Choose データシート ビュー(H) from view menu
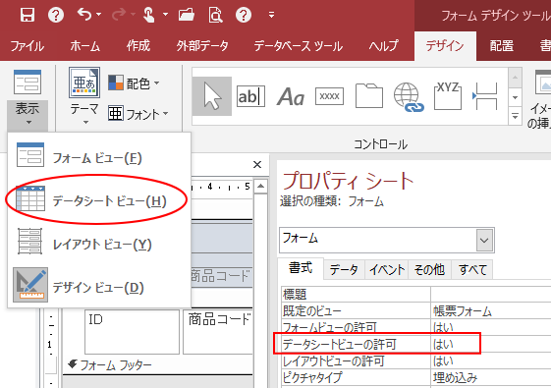 [x=99, y=200]
